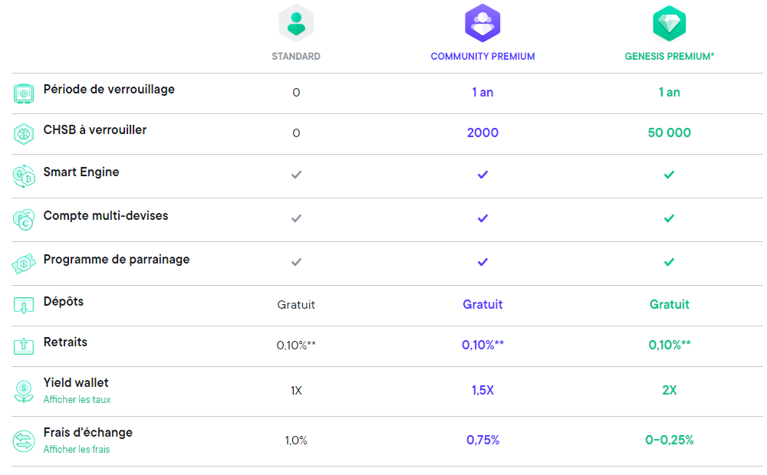Viewport: 767px width, 475px height.
Task: Click the Smart Engine crypto icon
Action: tap(24, 176)
